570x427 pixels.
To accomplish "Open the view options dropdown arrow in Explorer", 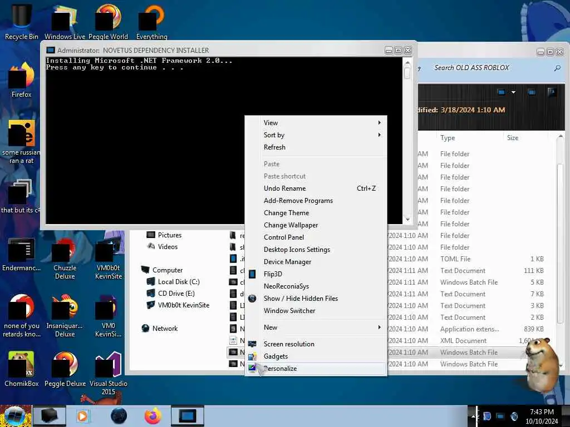I will point(513,92).
